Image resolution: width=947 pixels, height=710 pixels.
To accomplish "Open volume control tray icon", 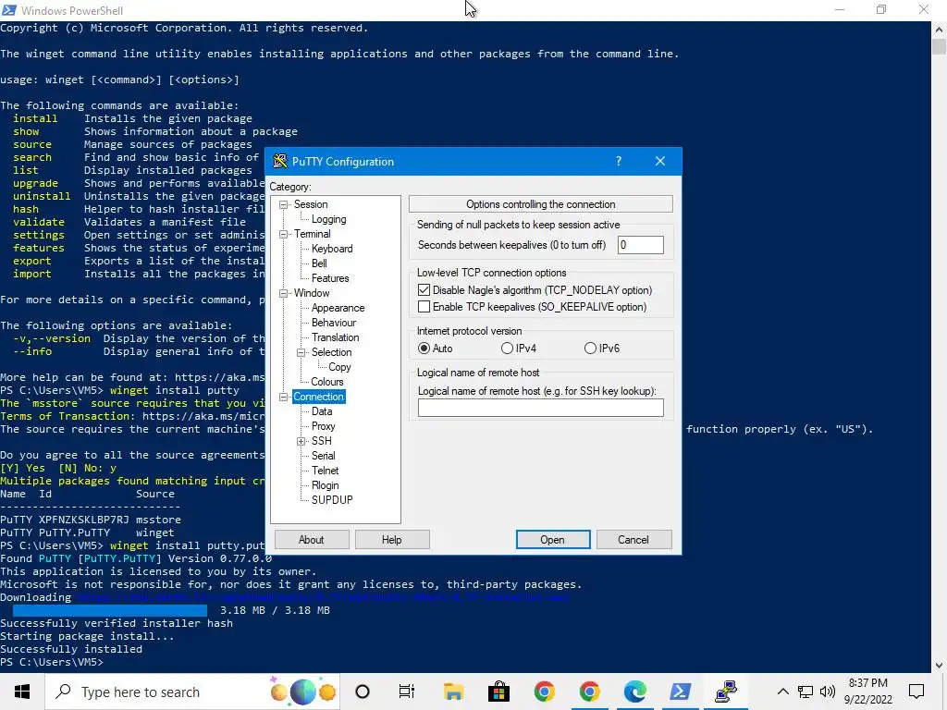I will click(x=828, y=692).
